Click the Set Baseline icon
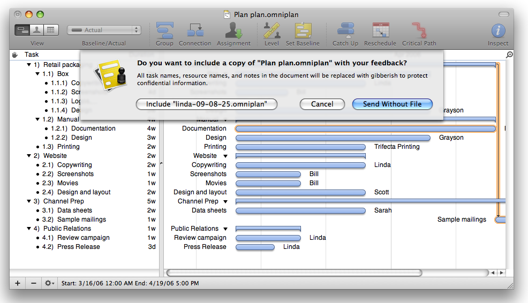Screen dimensions: 528x303 [x=303, y=31]
